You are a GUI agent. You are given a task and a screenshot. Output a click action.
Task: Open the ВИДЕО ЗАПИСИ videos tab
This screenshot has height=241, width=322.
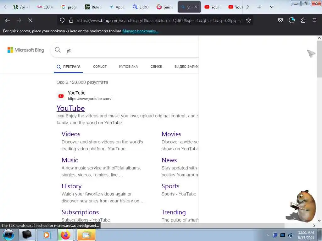(186, 67)
